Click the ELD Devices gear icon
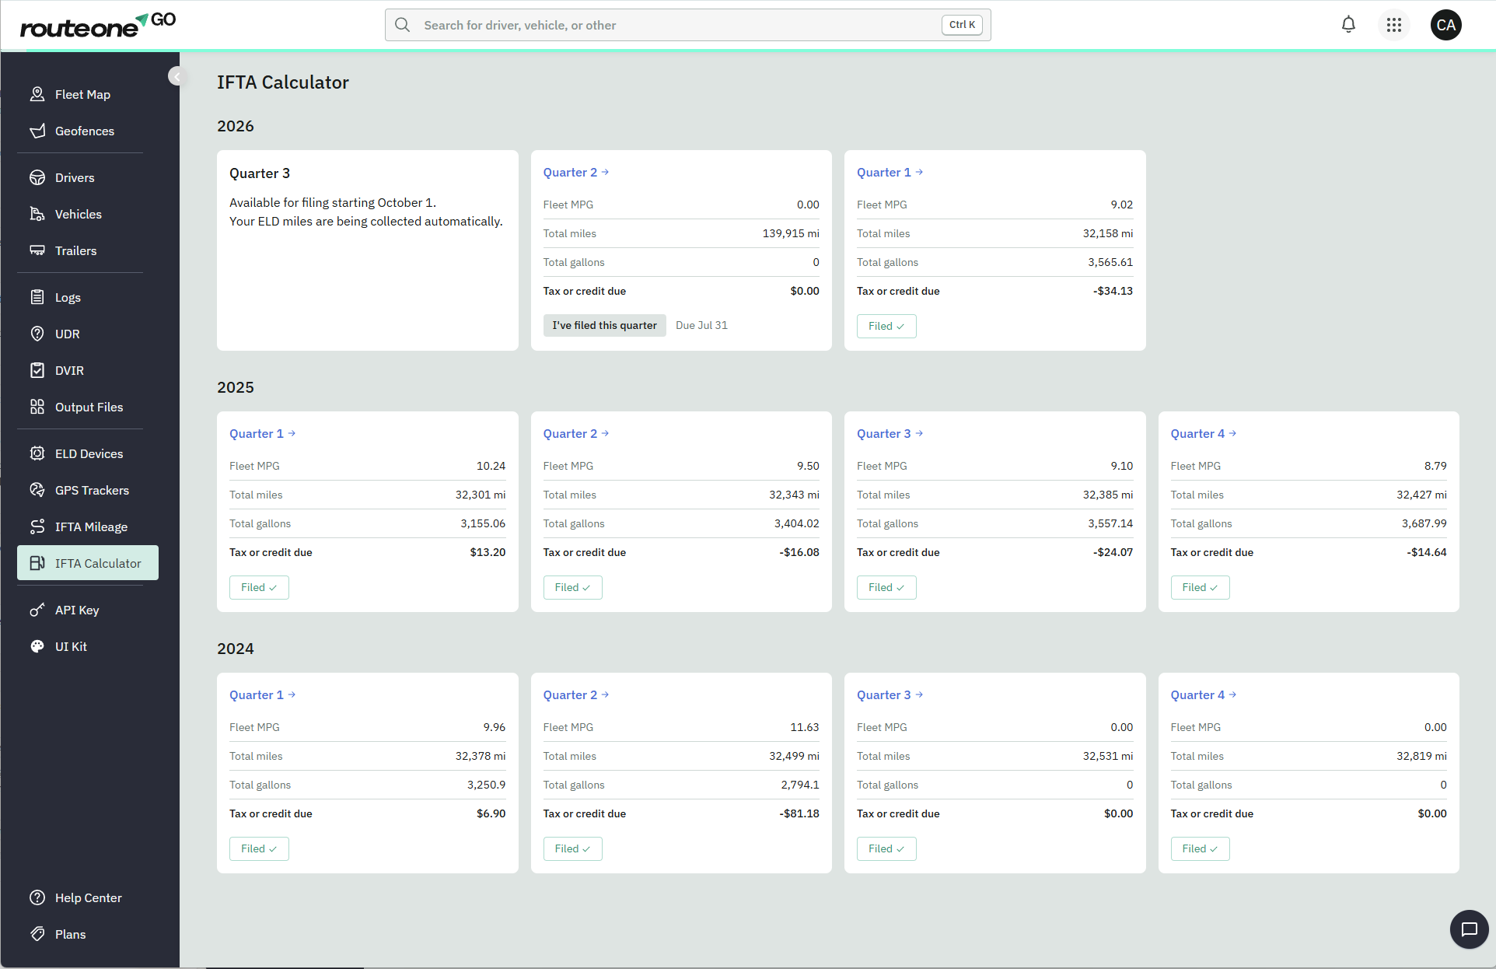 tap(37, 453)
